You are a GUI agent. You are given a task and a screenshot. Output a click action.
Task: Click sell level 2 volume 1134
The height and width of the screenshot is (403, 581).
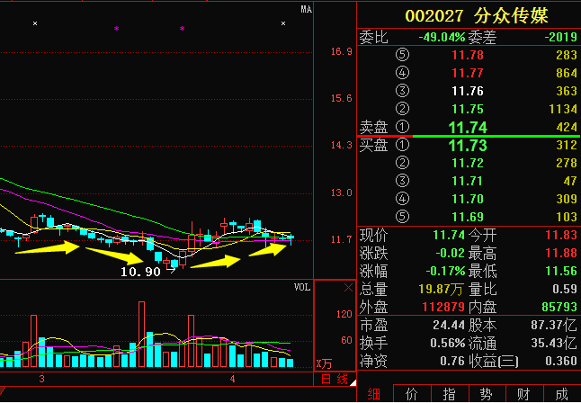coord(563,109)
